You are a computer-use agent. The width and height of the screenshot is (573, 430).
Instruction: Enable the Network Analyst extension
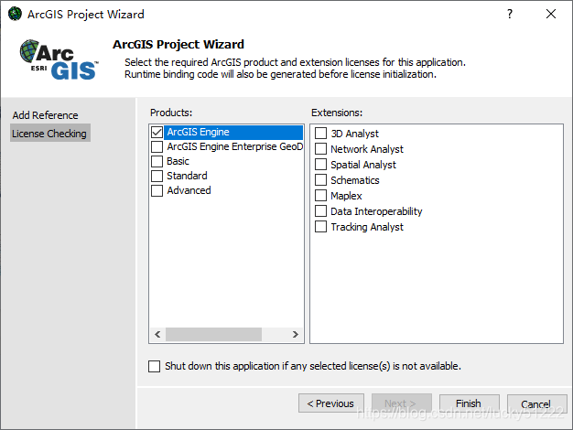coord(321,149)
